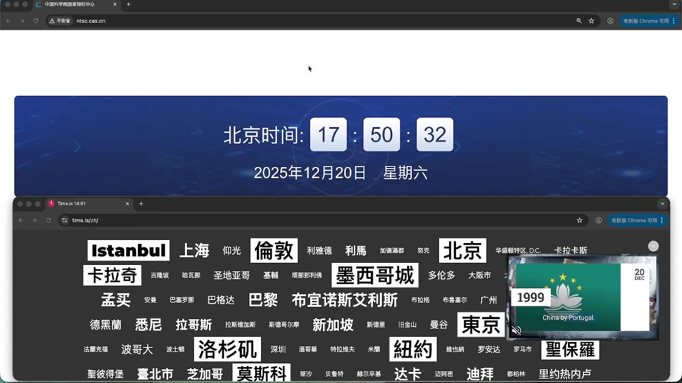Image resolution: width=682 pixels, height=383 pixels.
Task: Reload the Time.is page
Action: pos(48,220)
